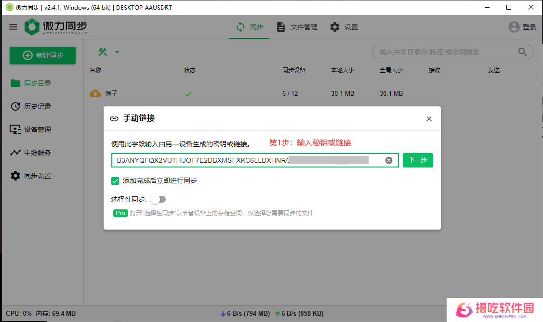The image size is (543, 322).
Task: Toggle the 选择性同步 switch
Action: (x=158, y=199)
